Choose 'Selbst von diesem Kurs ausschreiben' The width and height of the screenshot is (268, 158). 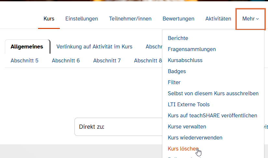click(x=213, y=94)
